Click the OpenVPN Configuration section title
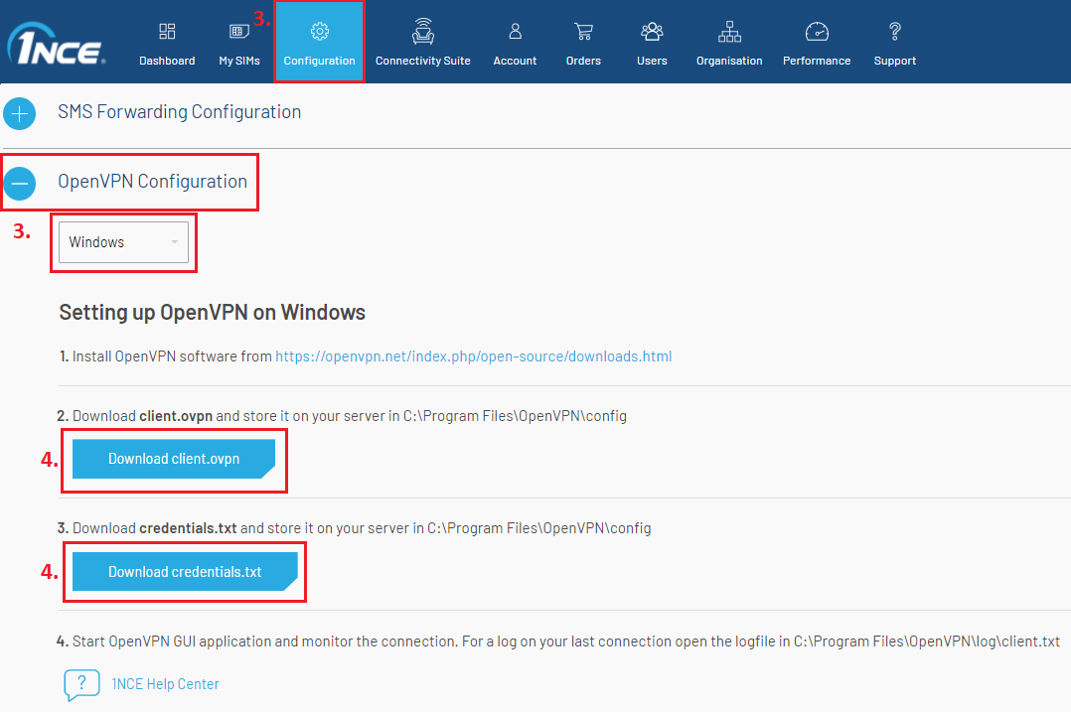The height and width of the screenshot is (712, 1071). pos(152,182)
